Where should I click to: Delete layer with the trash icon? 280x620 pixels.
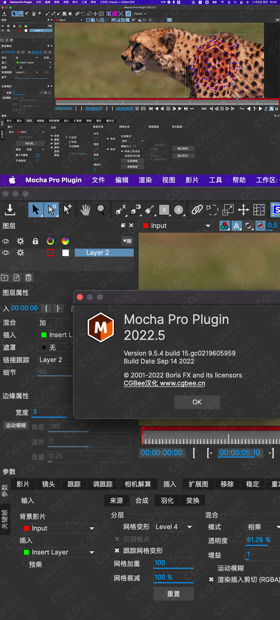pyautogui.click(x=28, y=278)
